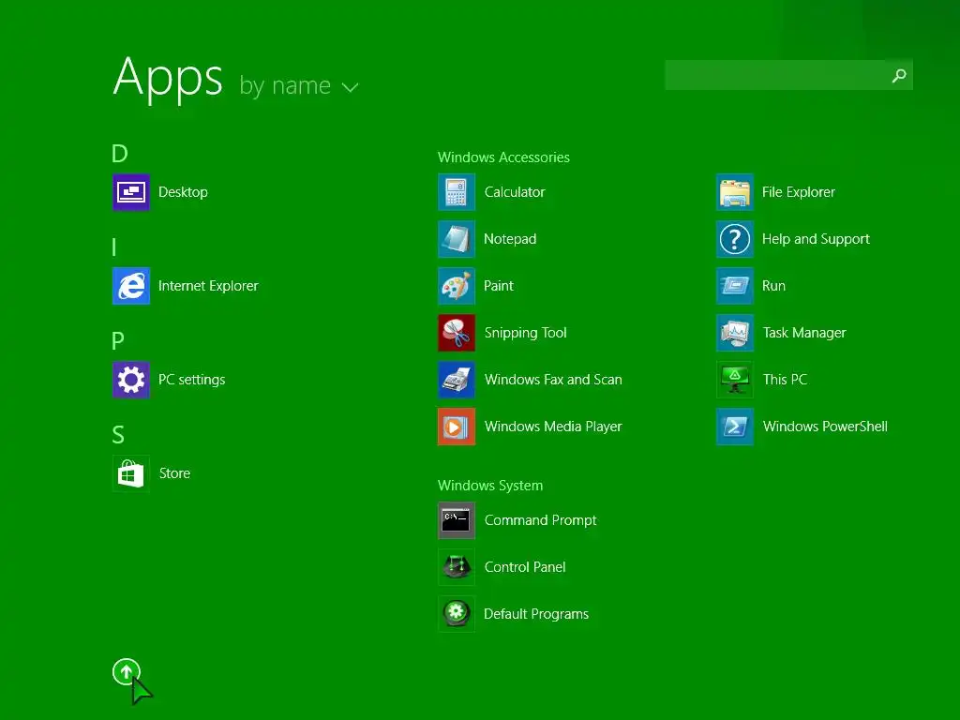Click the 'Command Prompt' label
The width and height of the screenshot is (960, 720).
540,520
